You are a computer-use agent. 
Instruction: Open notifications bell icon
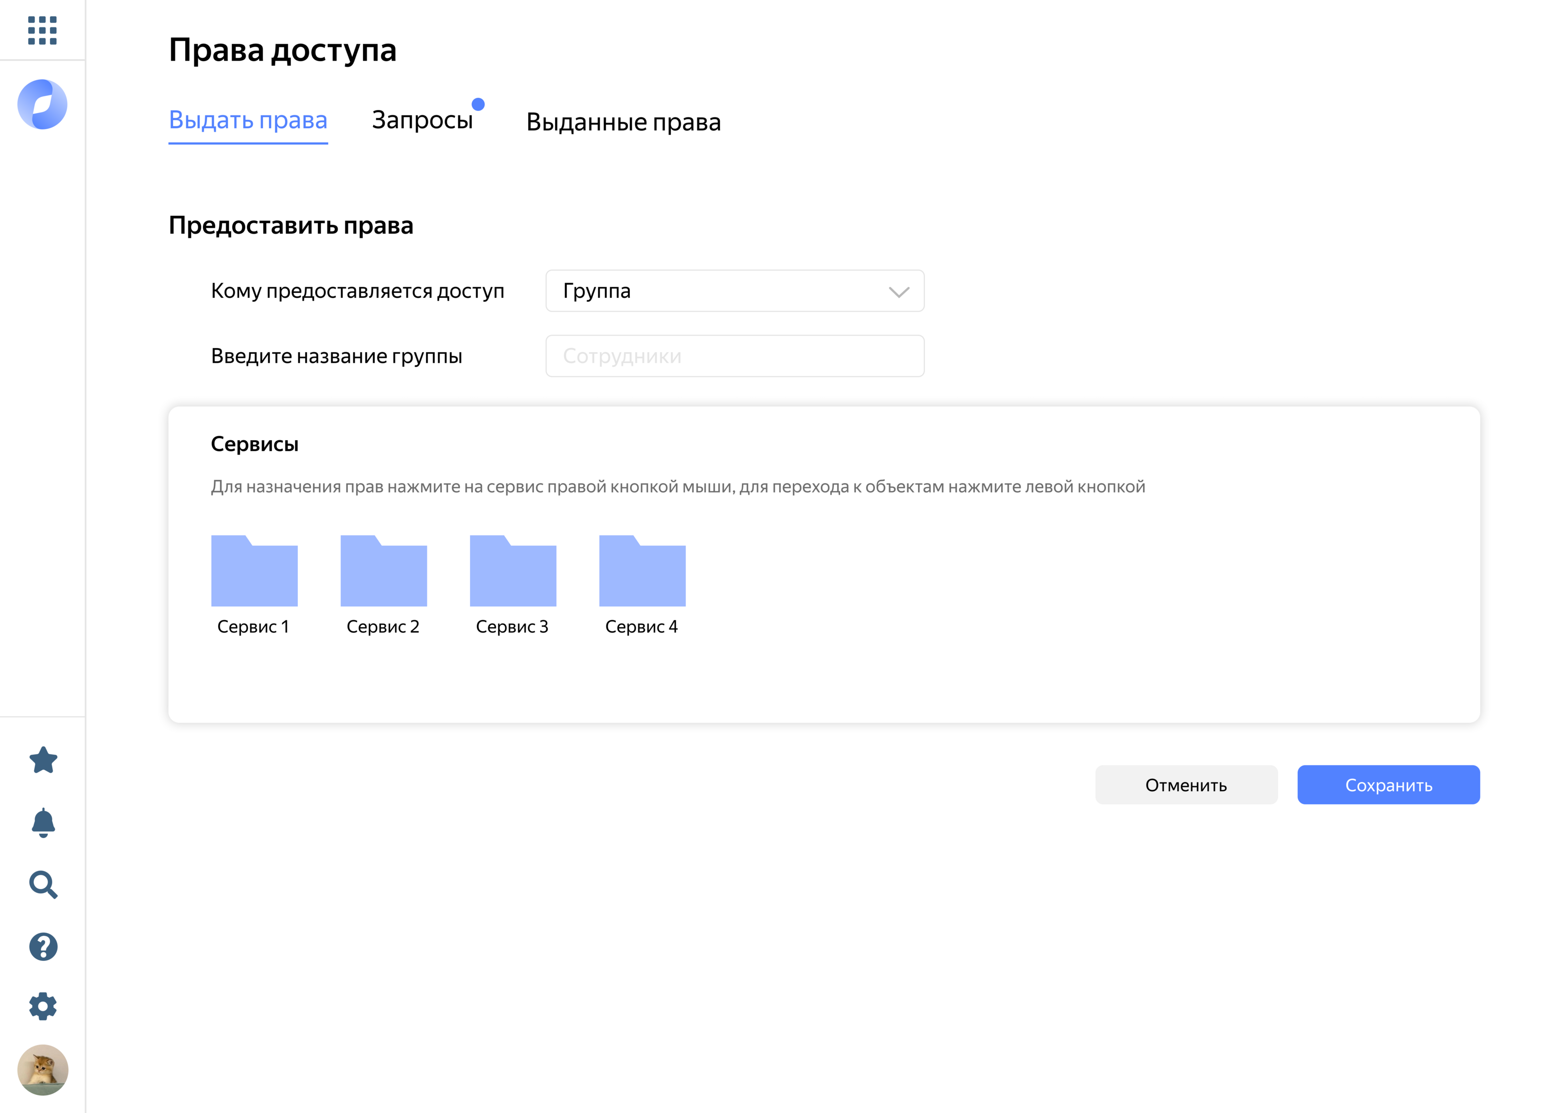43,822
